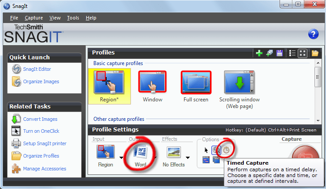
Task: Click the Manage Accessories puzzle piece icon
Action: (x=16, y=168)
